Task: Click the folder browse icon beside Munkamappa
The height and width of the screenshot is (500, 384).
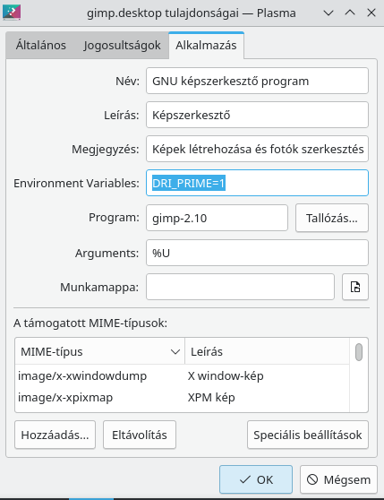Action: click(x=355, y=287)
